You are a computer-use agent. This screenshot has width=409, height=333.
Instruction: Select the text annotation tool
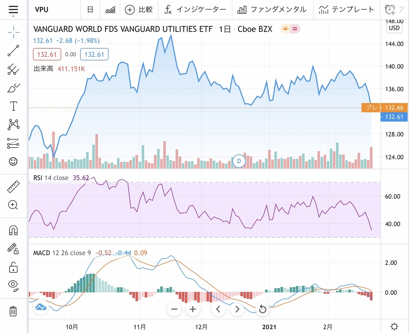[x=13, y=106]
